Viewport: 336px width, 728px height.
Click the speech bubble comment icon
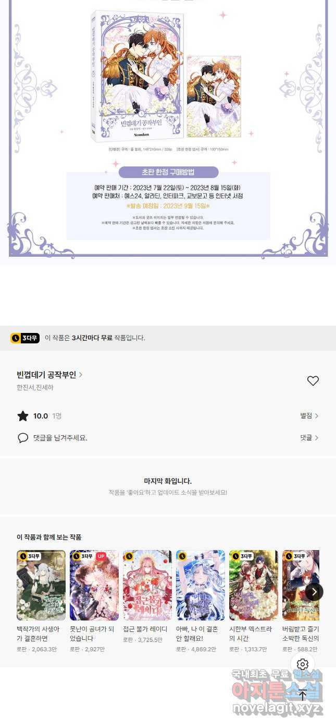coord(23,438)
